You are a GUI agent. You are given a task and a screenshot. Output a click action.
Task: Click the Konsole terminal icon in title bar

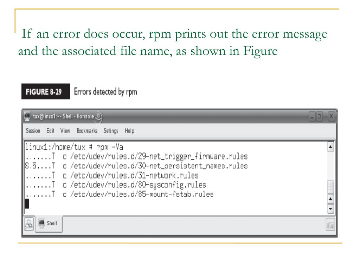[27, 116]
